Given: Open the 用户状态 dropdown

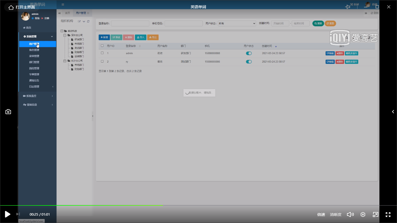Looking at the screenshot, I should pyautogui.click(x=237, y=24).
